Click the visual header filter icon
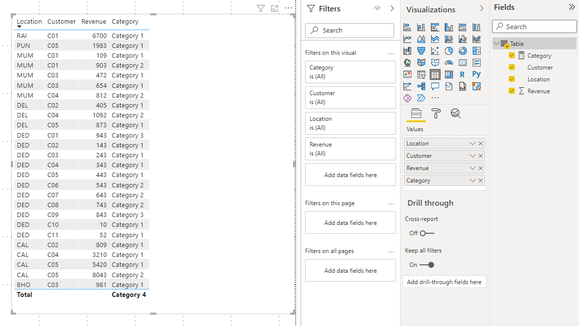 [x=261, y=8]
